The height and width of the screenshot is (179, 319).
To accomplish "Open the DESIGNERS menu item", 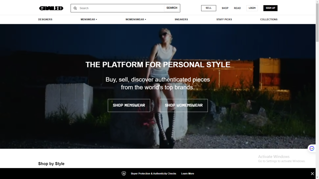I will 45,19.
